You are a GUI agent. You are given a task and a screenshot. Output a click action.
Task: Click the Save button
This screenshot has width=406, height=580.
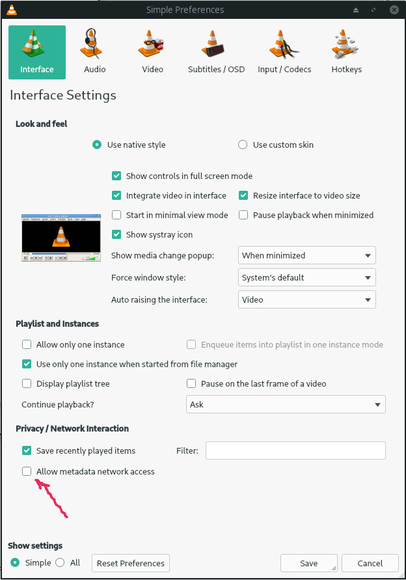(308, 563)
